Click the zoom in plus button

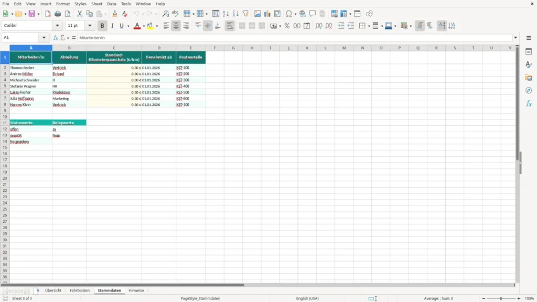(x=519, y=298)
